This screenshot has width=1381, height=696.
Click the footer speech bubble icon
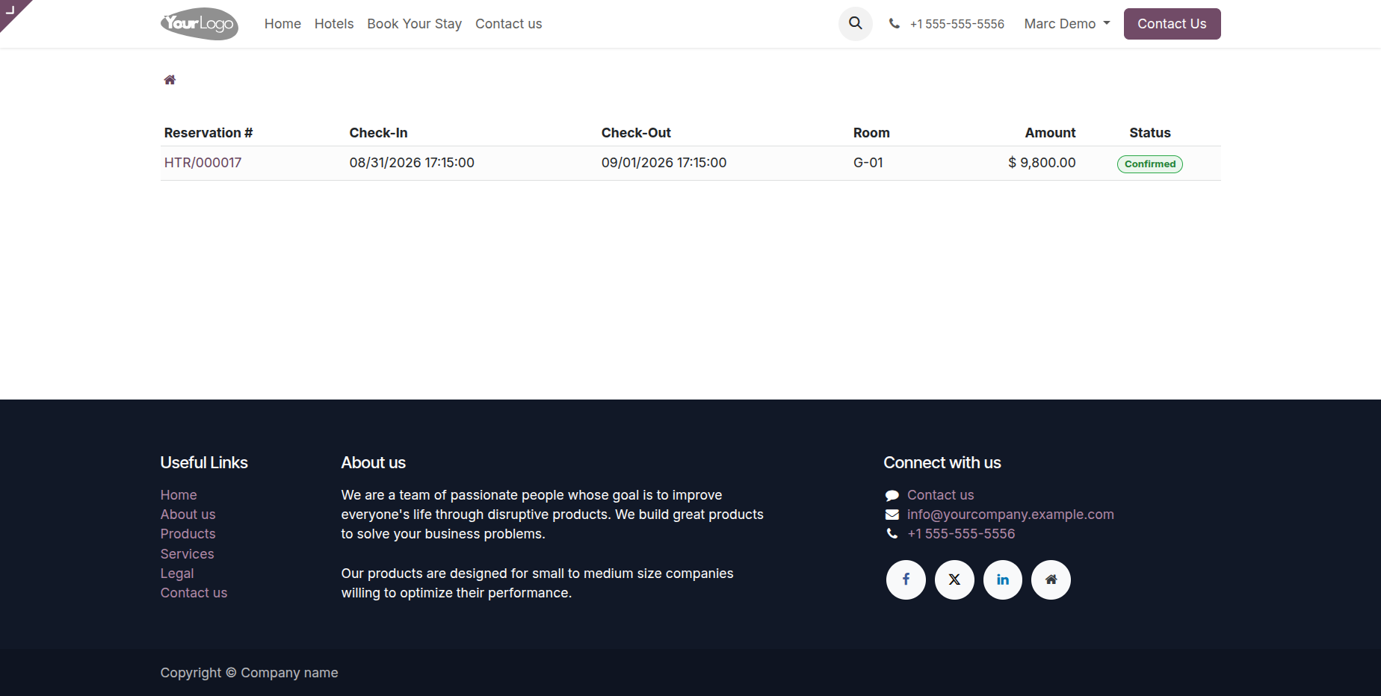892,495
